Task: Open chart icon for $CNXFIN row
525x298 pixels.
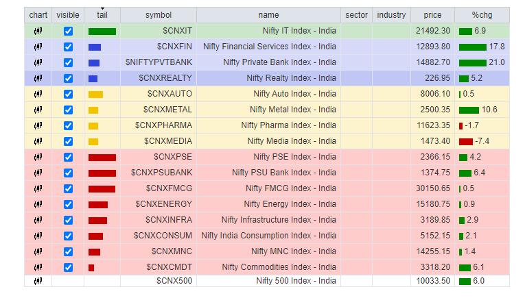Action: click(38, 47)
